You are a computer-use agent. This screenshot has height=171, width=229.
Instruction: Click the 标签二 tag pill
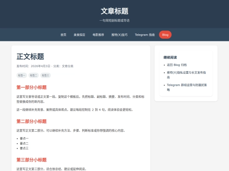point(34,75)
